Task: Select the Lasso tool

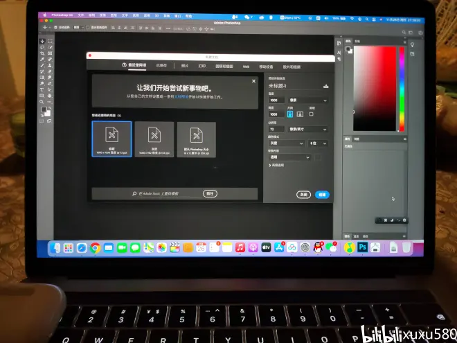Action: [42, 47]
